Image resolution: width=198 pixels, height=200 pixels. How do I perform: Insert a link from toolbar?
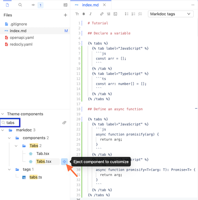(102, 14)
